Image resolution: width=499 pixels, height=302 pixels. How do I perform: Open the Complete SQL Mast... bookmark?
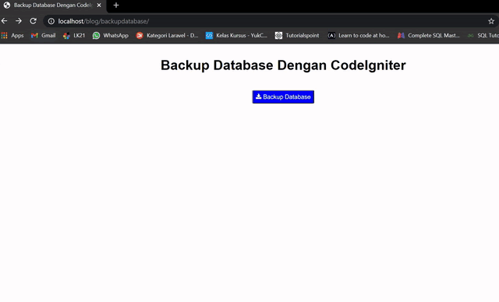coord(429,36)
